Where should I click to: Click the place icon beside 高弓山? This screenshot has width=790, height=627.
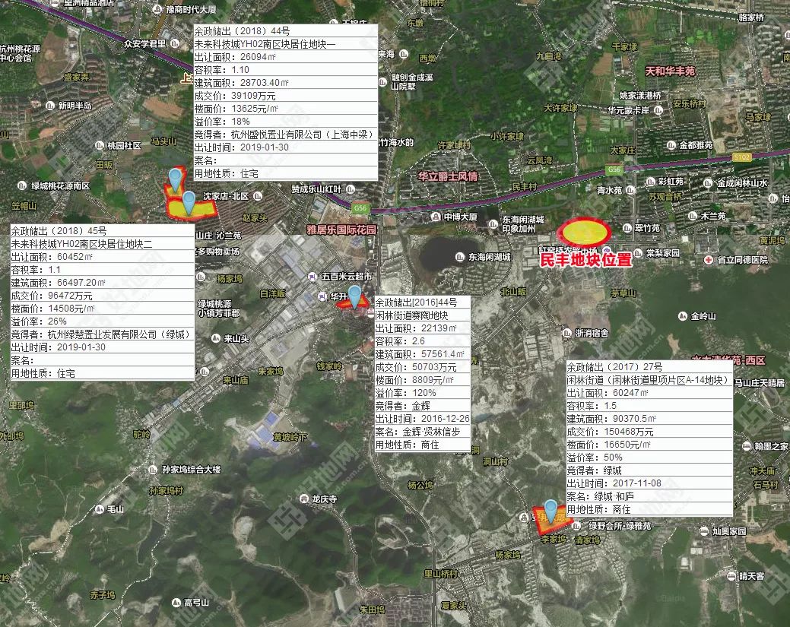[x=176, y=603]
